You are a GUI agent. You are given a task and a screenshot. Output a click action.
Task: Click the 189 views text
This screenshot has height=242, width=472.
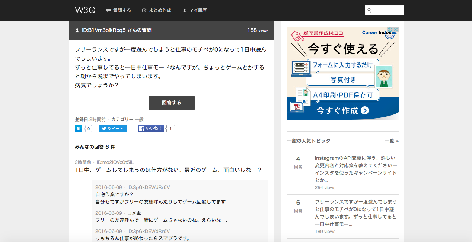325,232
